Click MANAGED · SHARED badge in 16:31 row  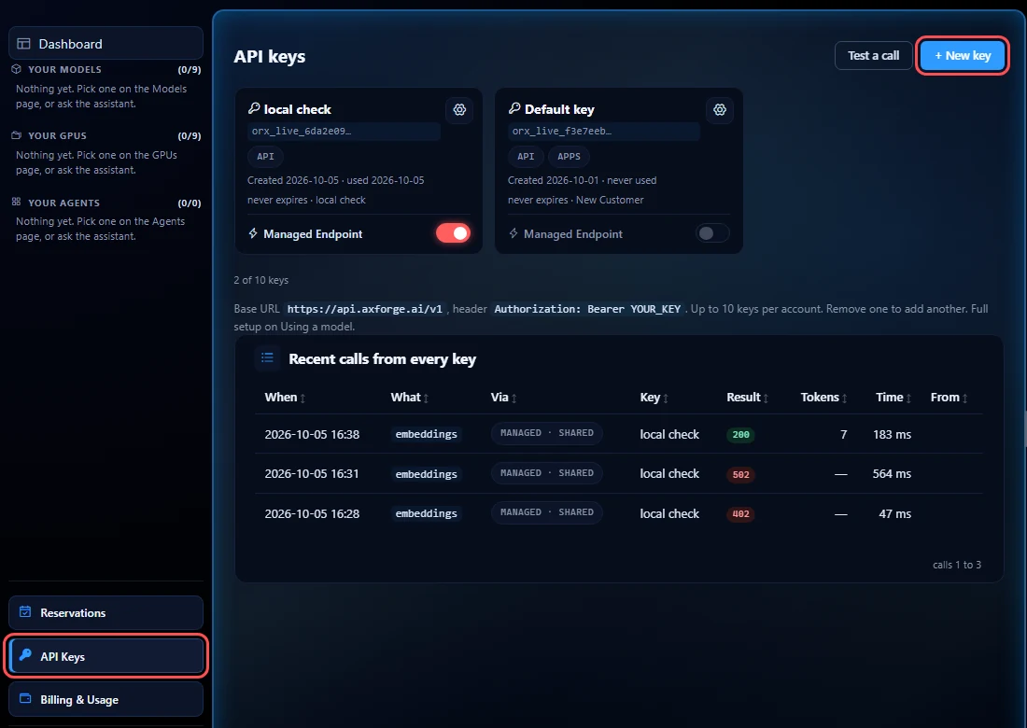[x=547, y=472]
